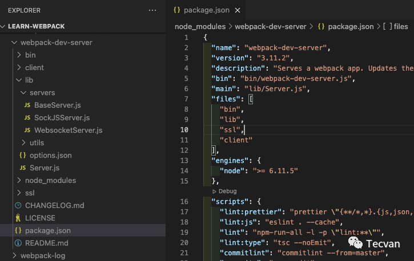414x261 pixels.
Task: Open BaseServer.js from the servers folder
Action: pyautogui.click(x=58, y=105)
